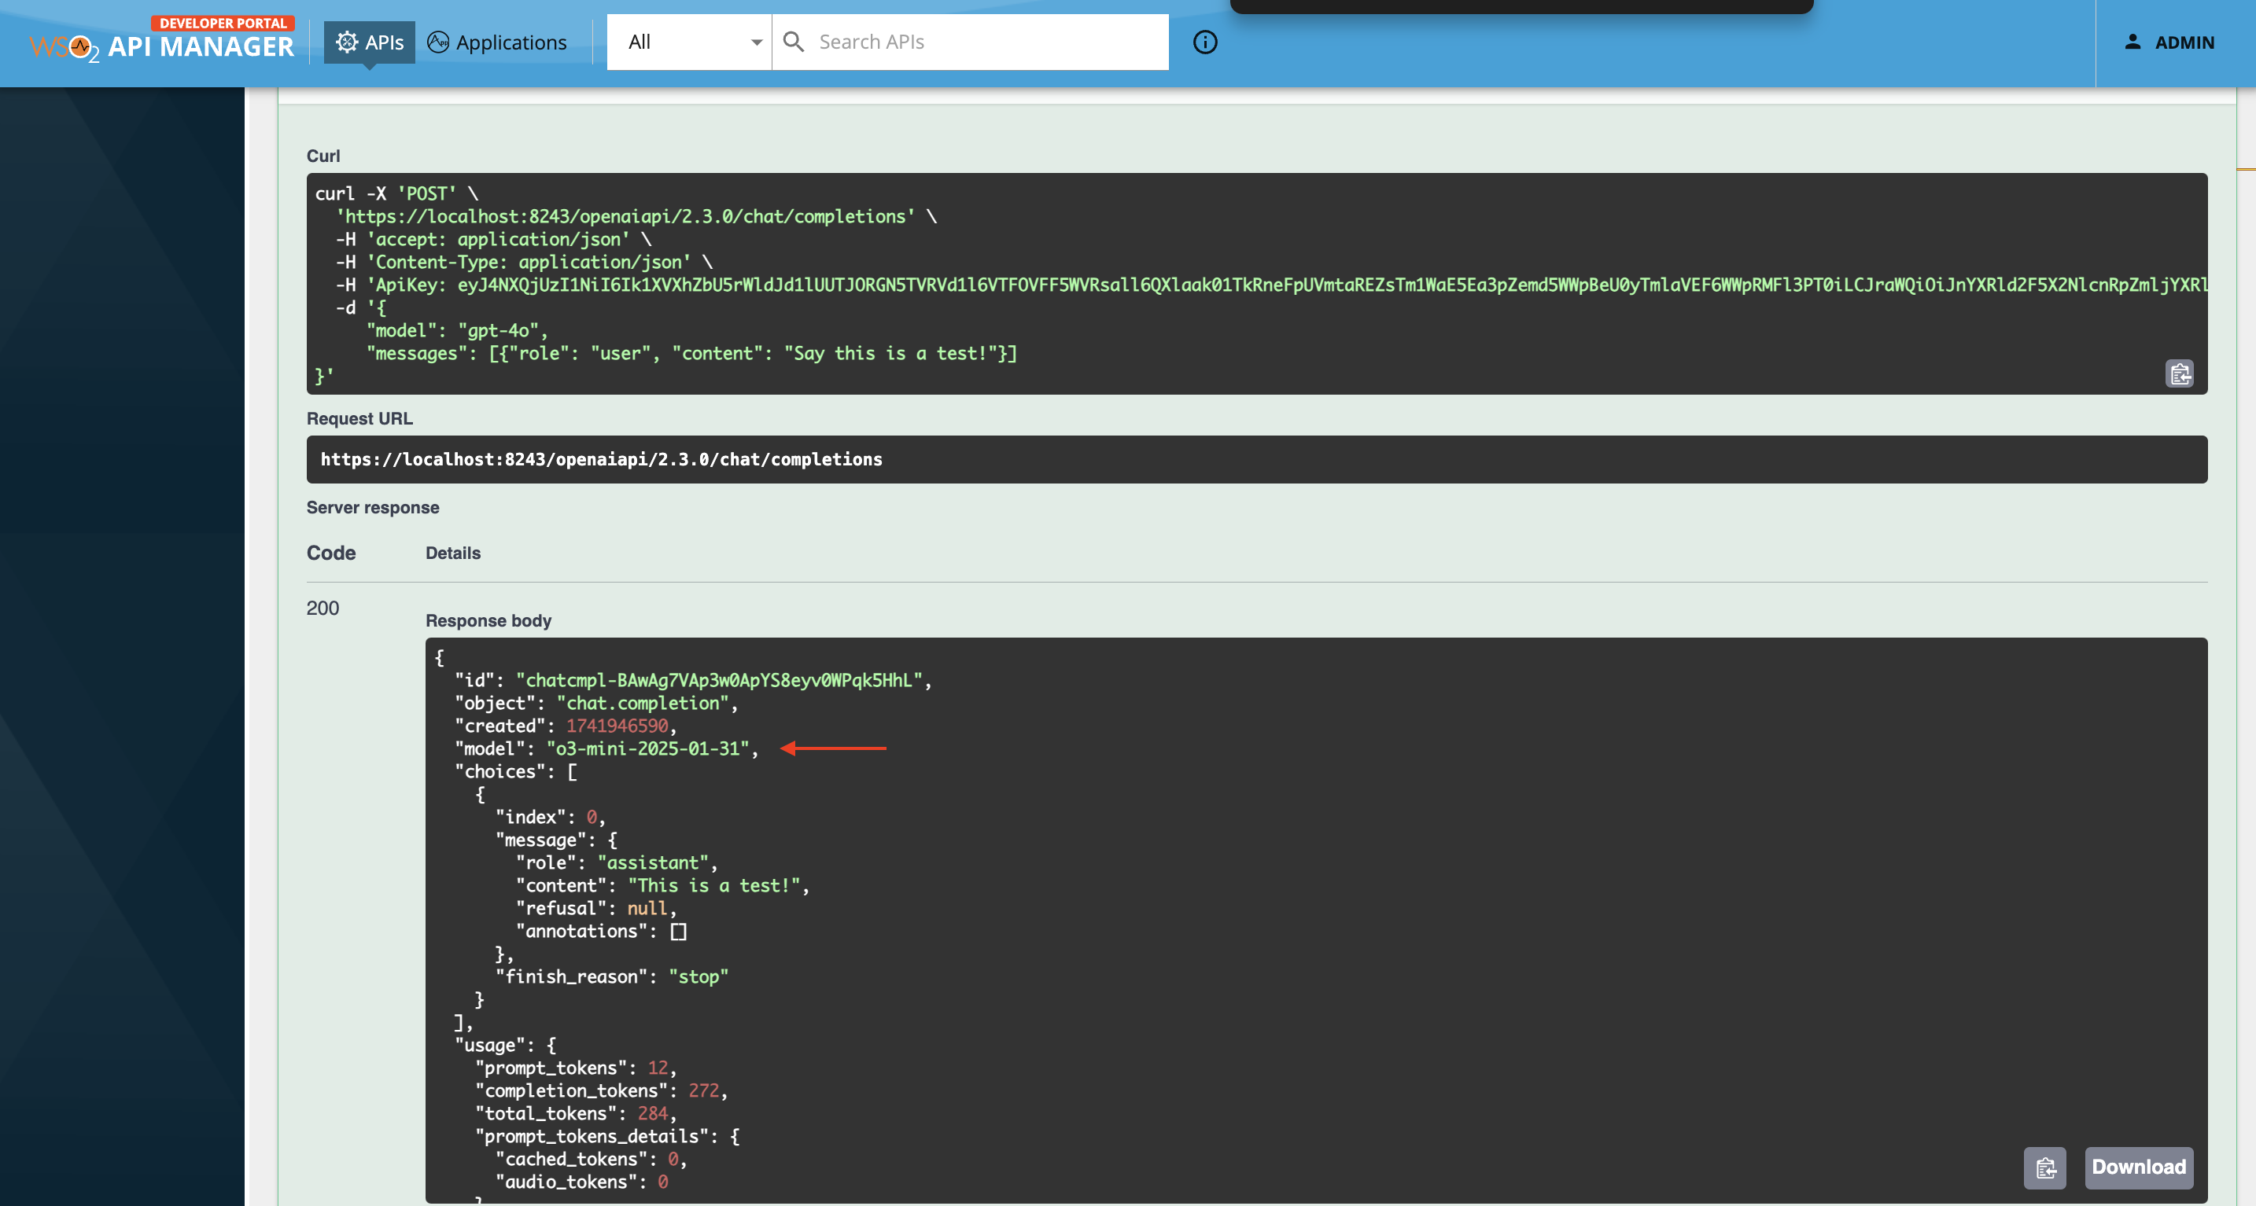Click the prompt_tokens value 12

click(x=658, y=1068)
